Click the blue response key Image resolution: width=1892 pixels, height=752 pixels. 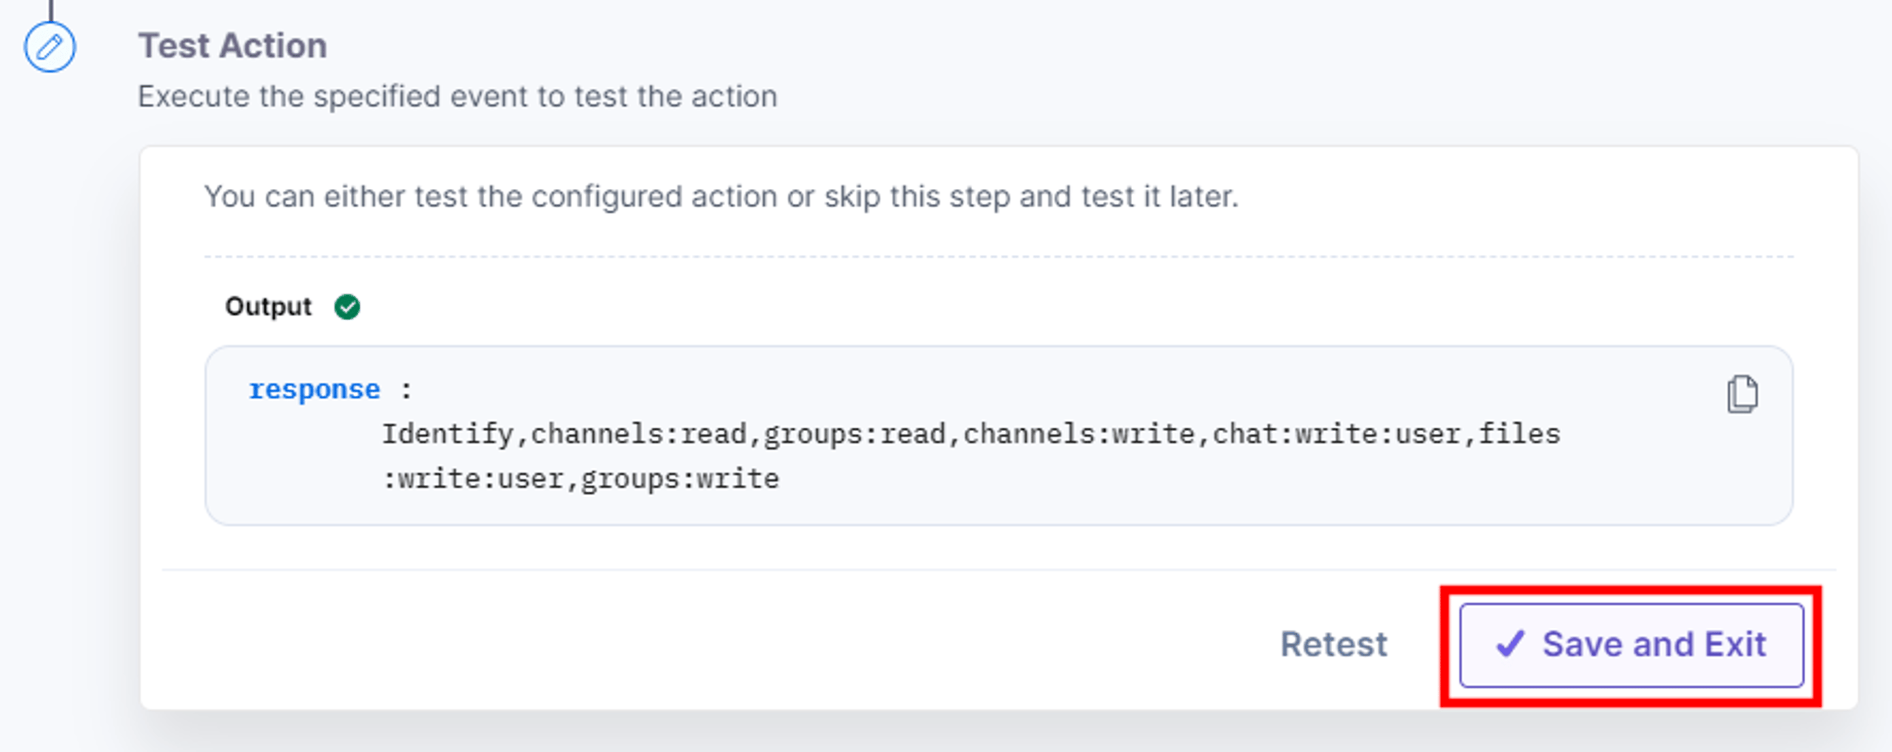point(314,389)
